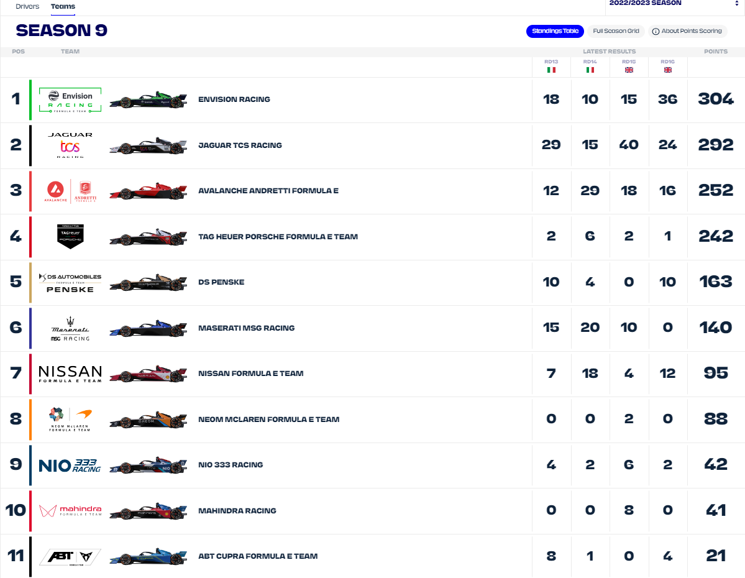Viewport: 745px width, 578px height.
Task: Click the Avalanche Andretti logo
Action: pyautogui.click(x=71, y=191)
